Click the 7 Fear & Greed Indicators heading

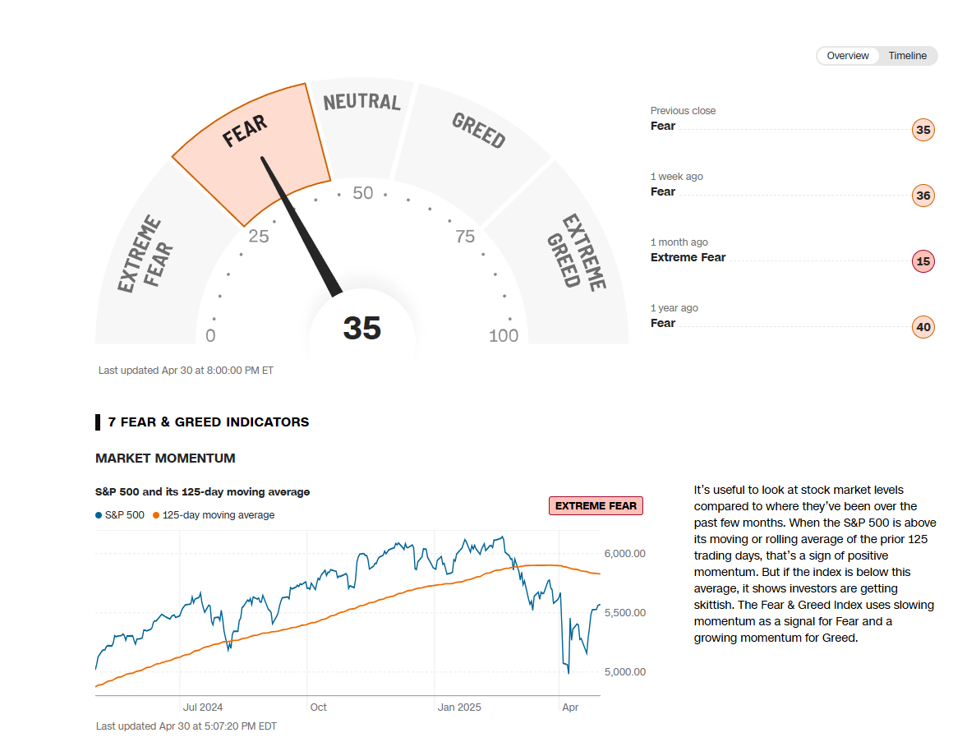208,422
